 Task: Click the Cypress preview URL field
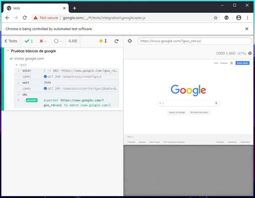(x=194, y=41)
